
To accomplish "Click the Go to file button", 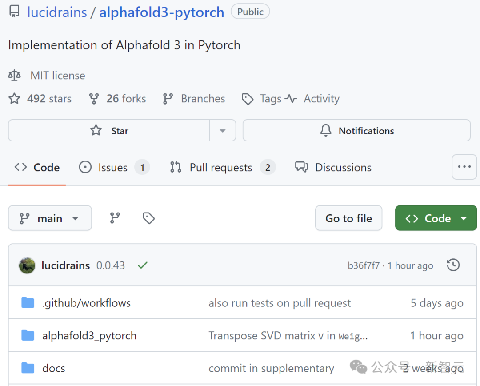I will pos(348,218).
